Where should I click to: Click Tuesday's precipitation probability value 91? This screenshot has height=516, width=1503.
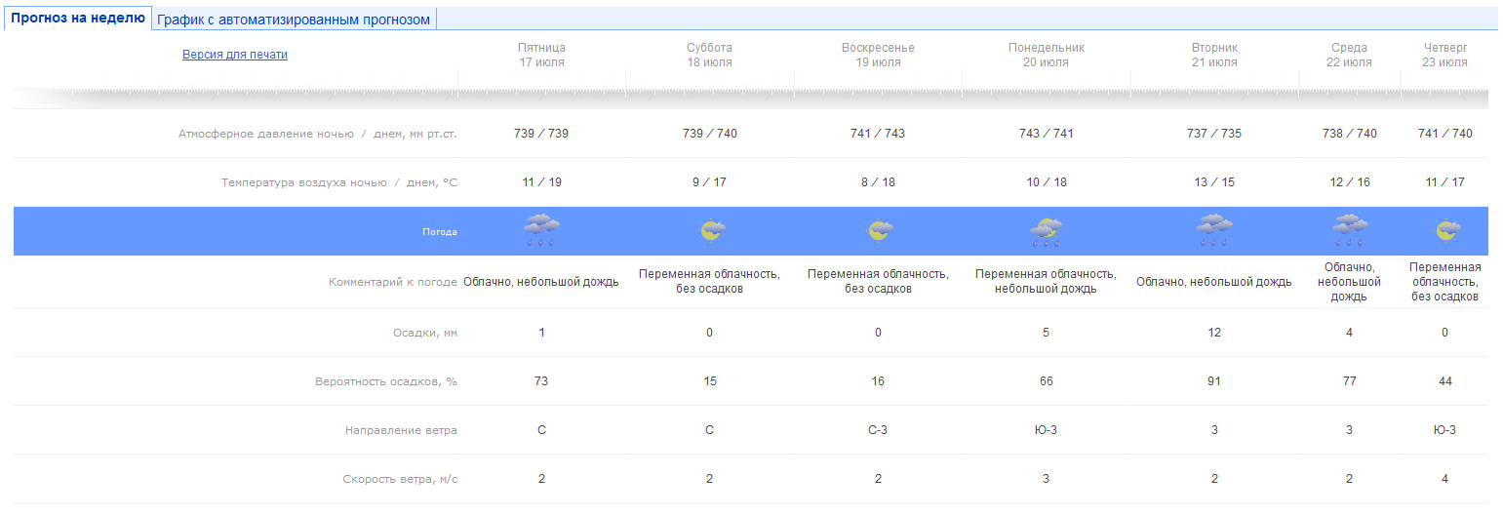[1214, 381]
